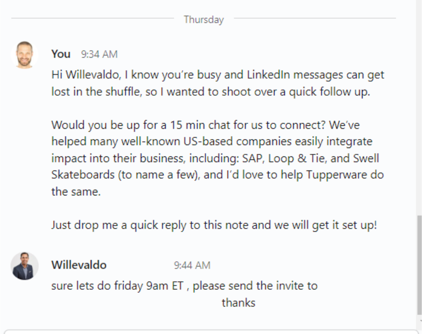This screenshot has width=422, height=334.
Task: Click the Thursday date separator label
Action: [x=204, y=19]
